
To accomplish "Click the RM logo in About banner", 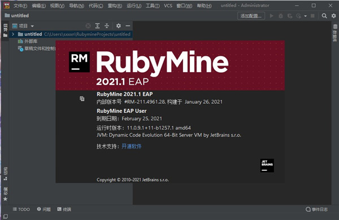I will (79, 61).
